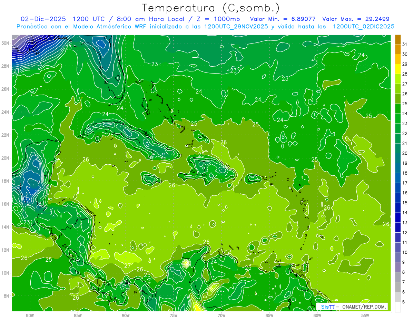
Task: Pick the dark blue swatch between 13 and 14
Action: point(398,217)
